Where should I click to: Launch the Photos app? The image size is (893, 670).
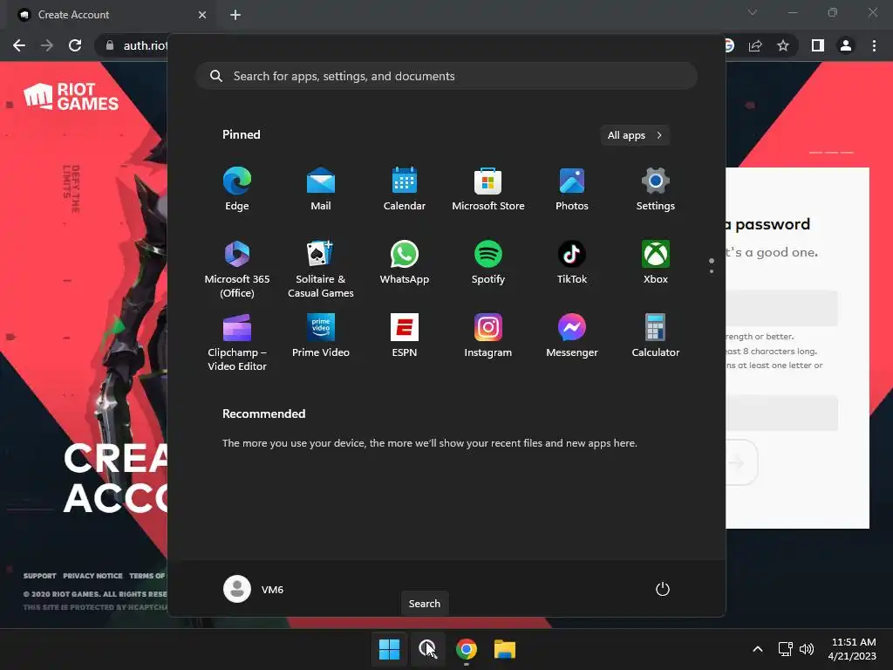click(572, 189)
